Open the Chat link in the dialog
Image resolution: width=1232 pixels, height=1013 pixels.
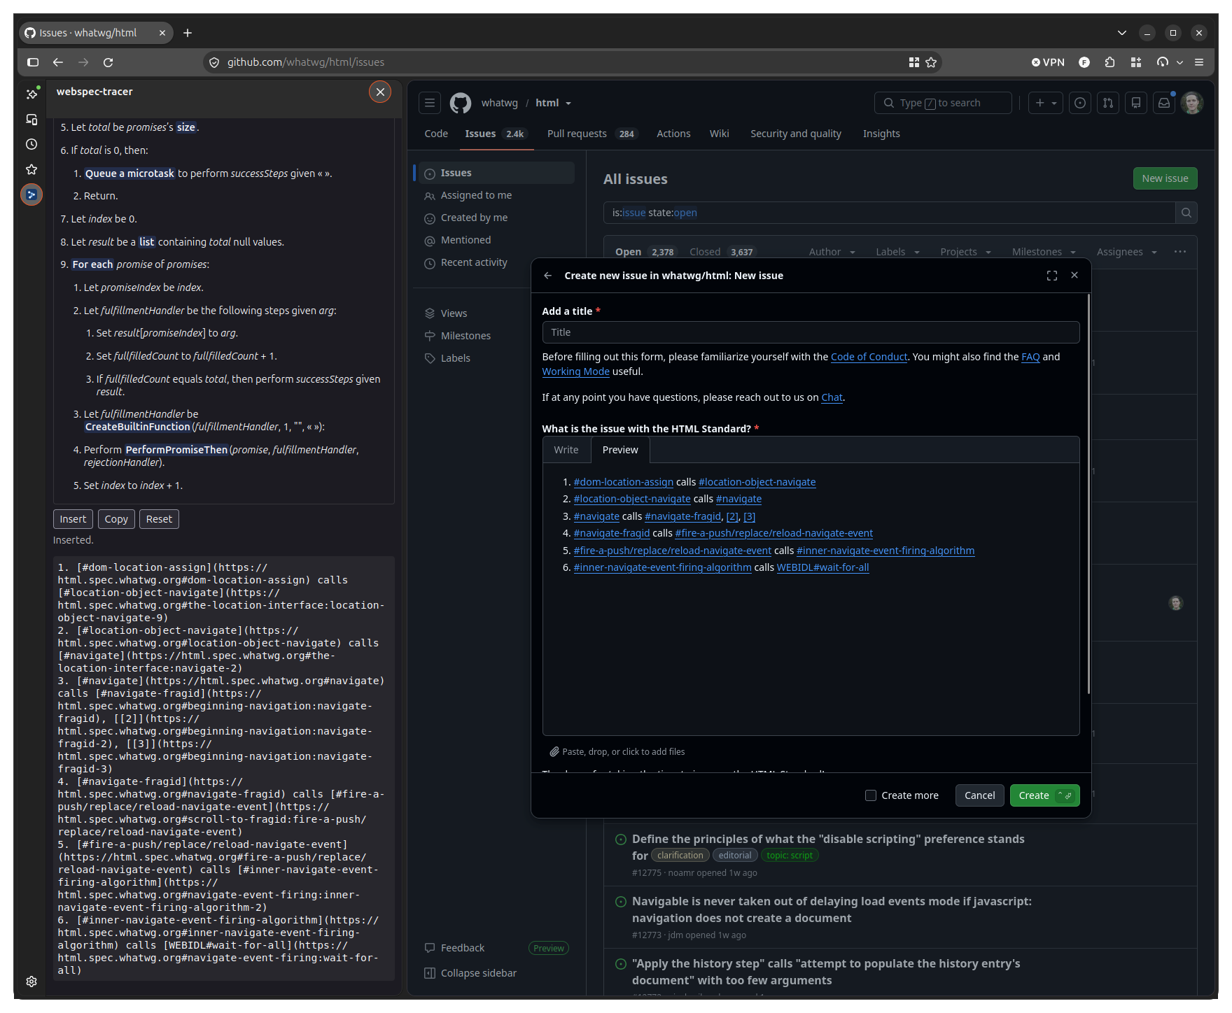point(832,397)
